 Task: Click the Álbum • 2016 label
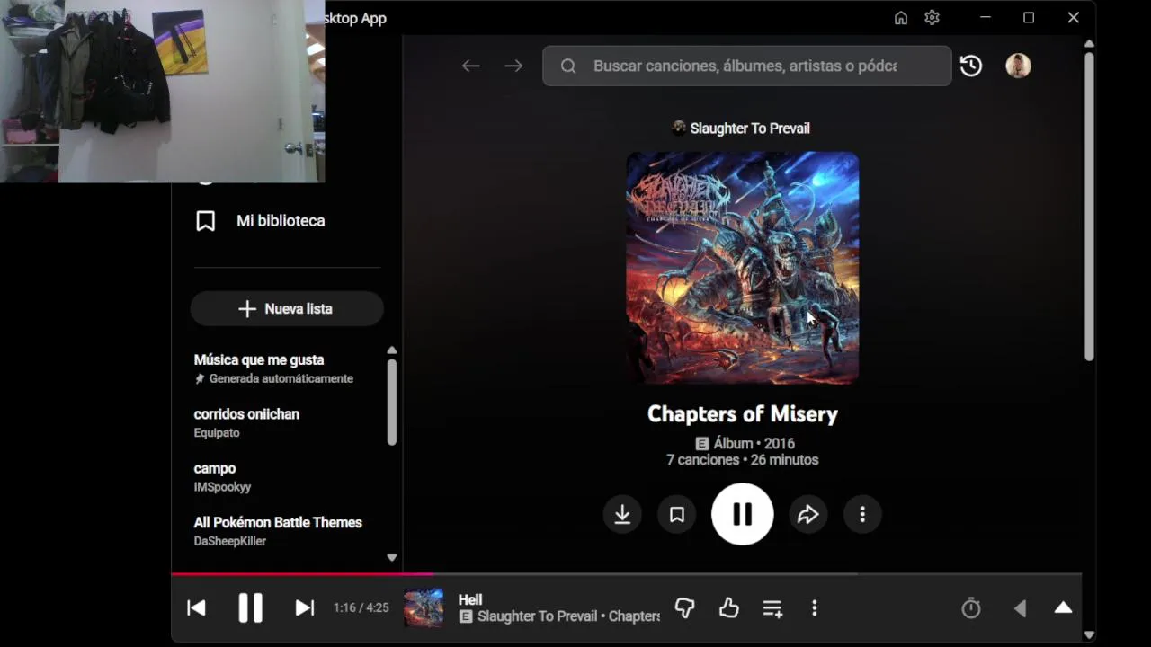754,443
